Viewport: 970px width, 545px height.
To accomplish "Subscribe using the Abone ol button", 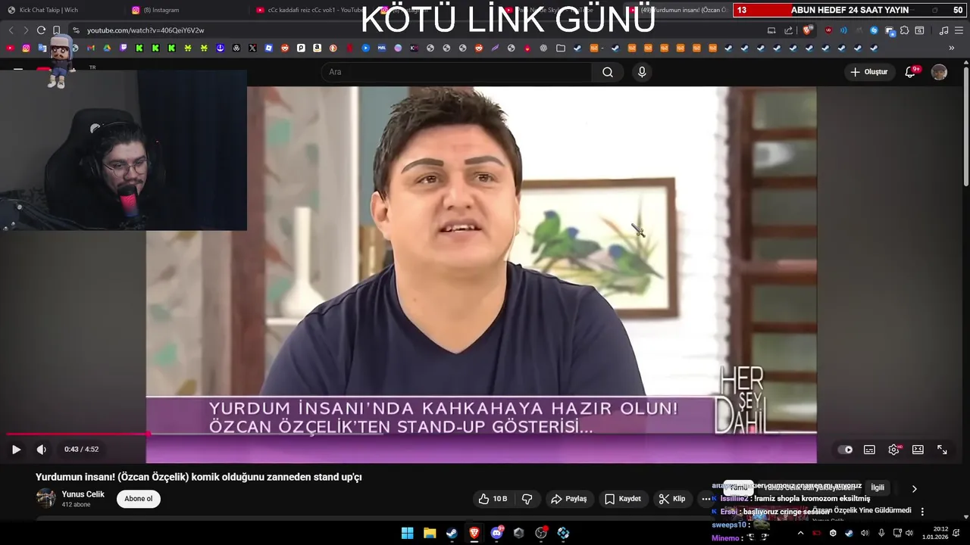I will point(139,499).
